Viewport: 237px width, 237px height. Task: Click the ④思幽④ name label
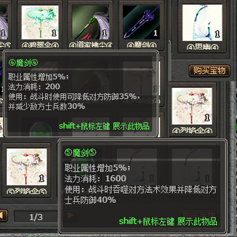203,47
